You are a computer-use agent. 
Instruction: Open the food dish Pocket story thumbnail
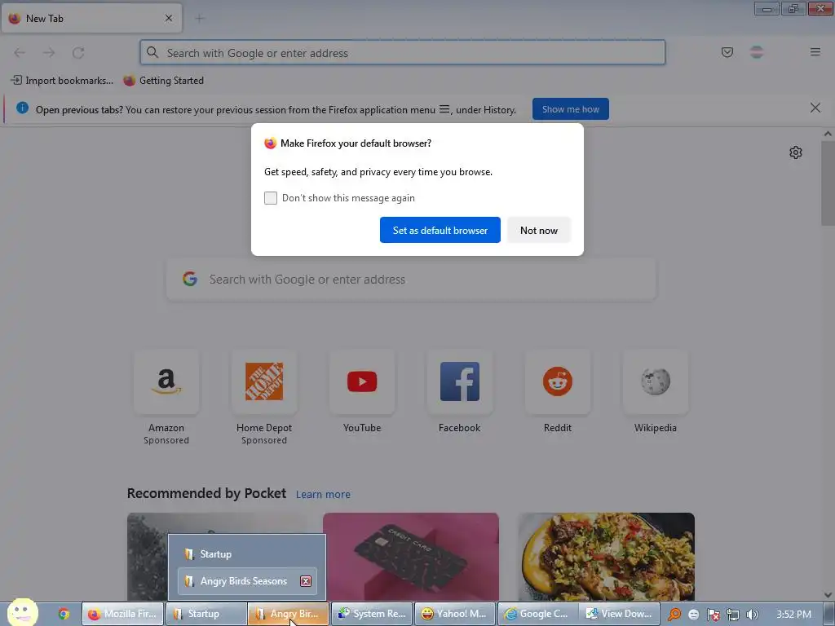point(606,556)
